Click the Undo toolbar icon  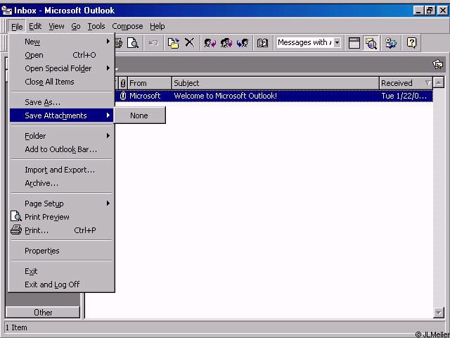tap(153, 43)
